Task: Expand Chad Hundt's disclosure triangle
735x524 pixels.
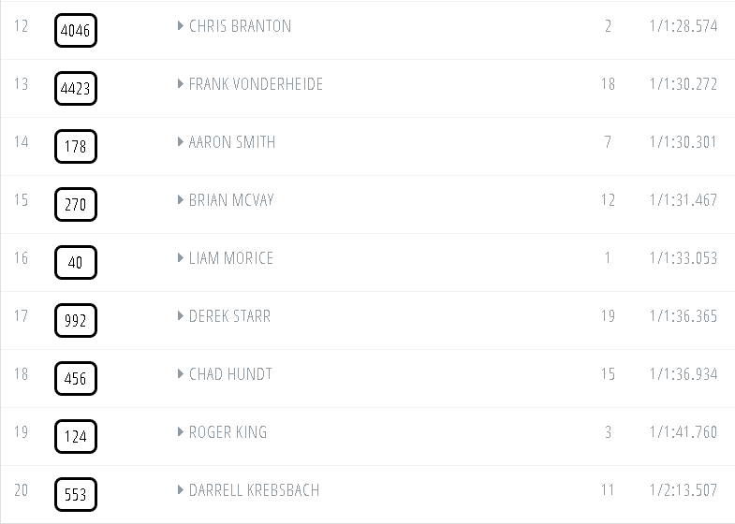Action: [181, 374]
